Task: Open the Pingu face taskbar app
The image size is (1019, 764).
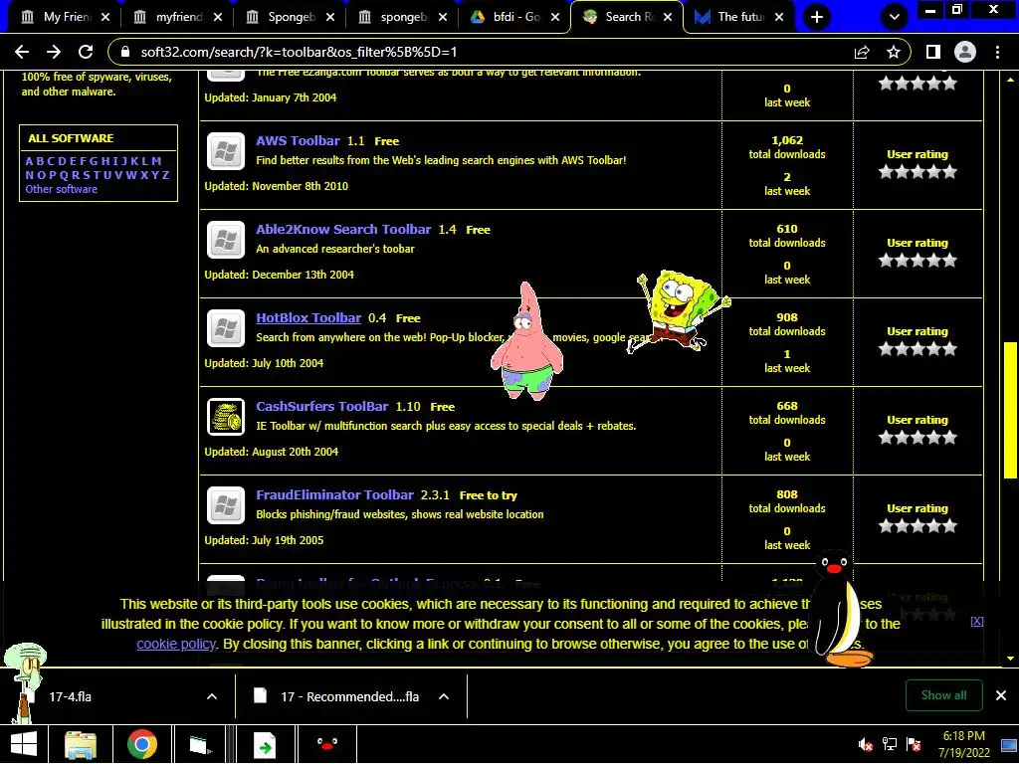Action: click(x=326, y=744)
